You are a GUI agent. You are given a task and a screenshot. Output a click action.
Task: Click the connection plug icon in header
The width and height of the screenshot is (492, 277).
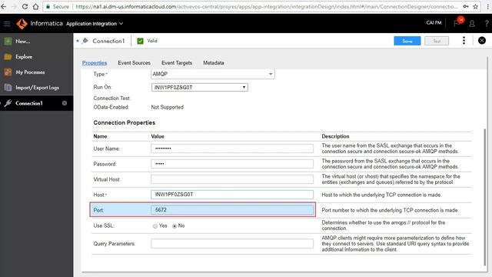[85, 41]
